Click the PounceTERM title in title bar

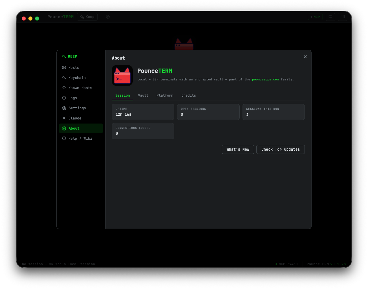coord(61,17)
